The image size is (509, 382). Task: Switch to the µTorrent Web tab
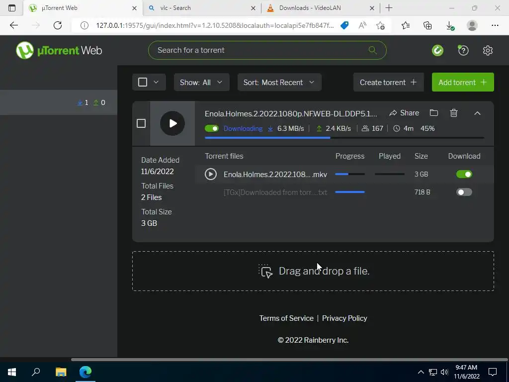click(x=83, y=8)
